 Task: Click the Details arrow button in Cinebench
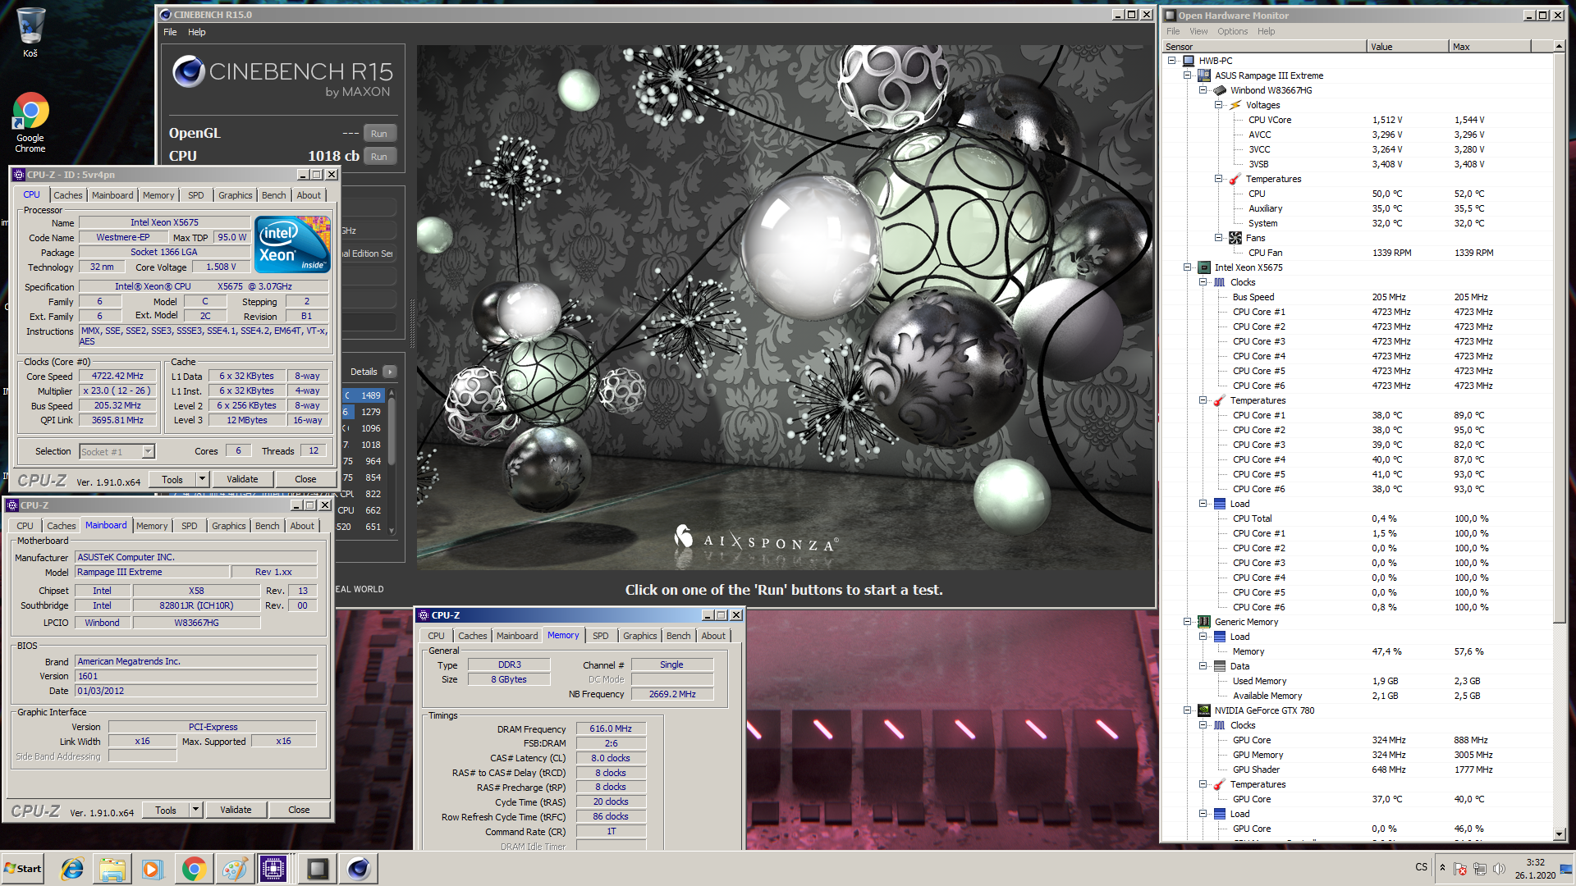click(391, 372)
